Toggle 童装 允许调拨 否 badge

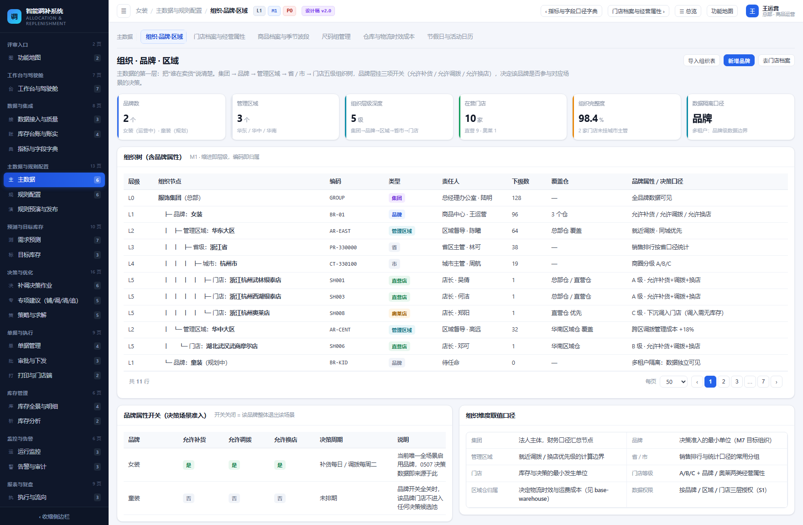click(x=234, y=499)
